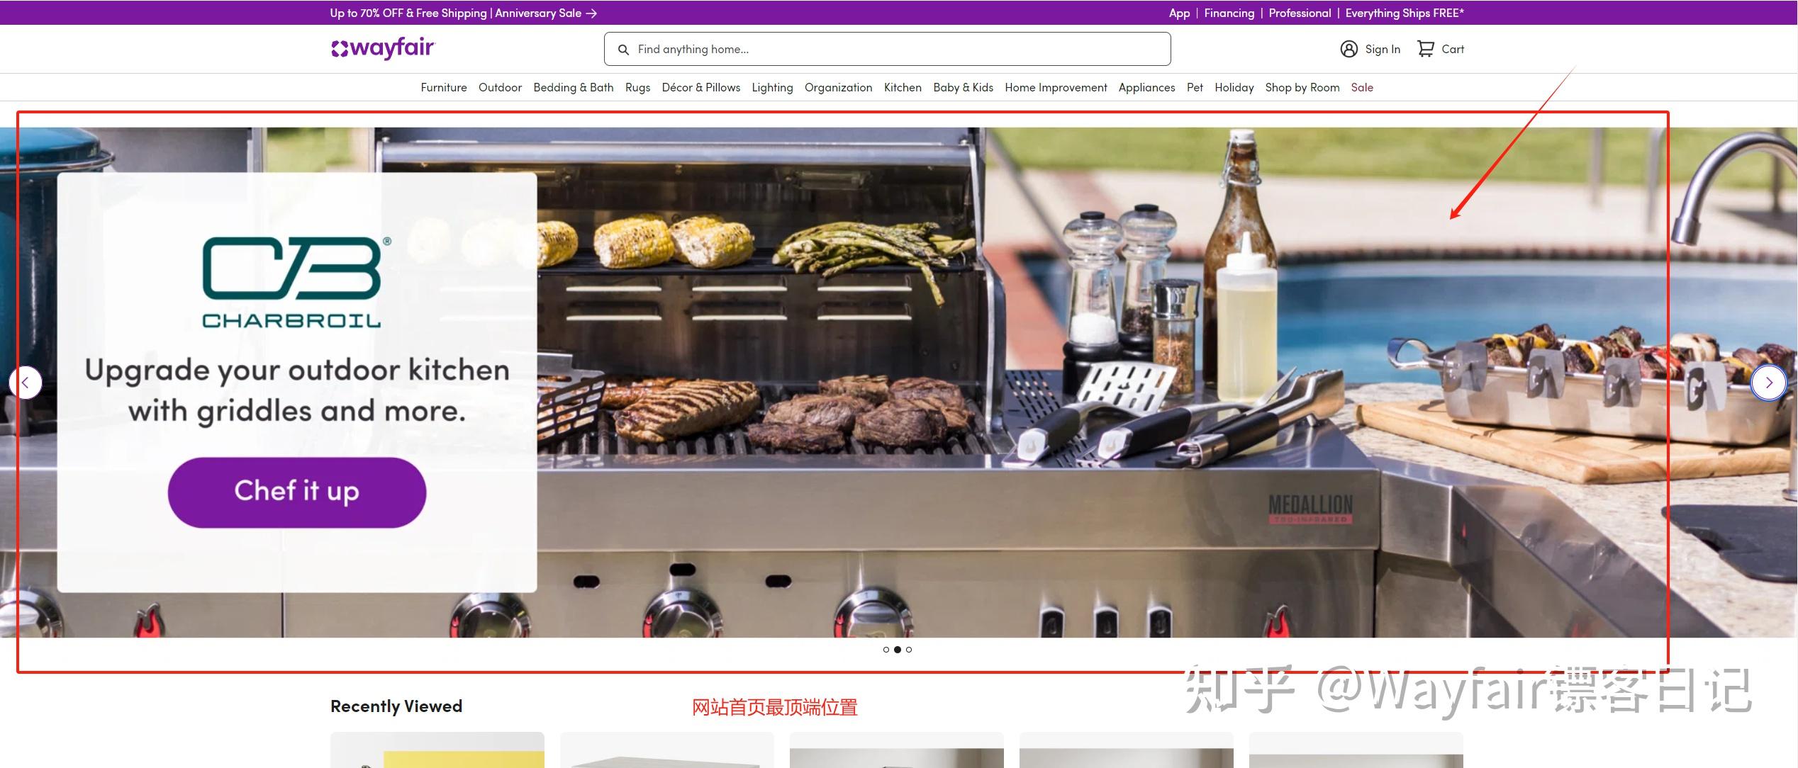The width and height of the screenshot is (1798, 768).
Task: Select the Furniture menu item
Action: (444, 87)
